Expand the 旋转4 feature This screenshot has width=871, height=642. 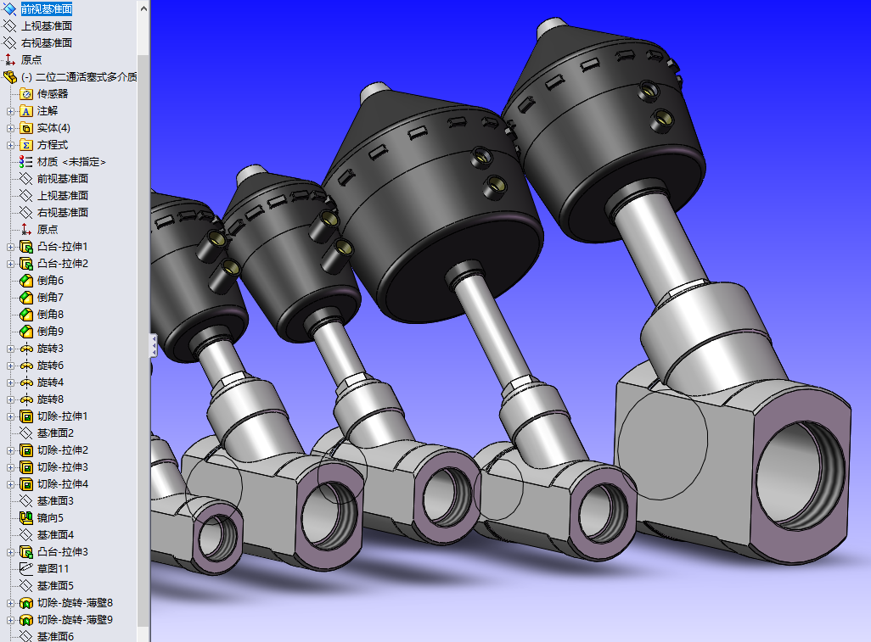tap(10, 382)
